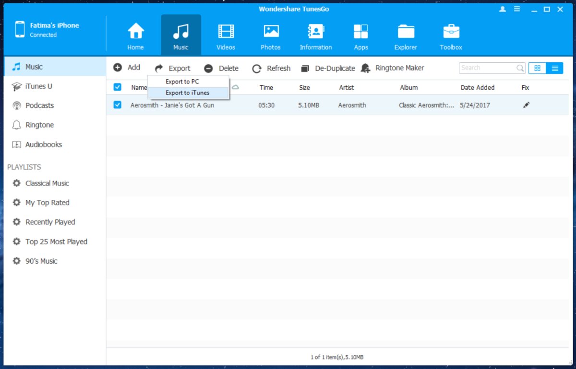Open the Videos section
Viewport: 576px width, 369px height.
[226, 36]
